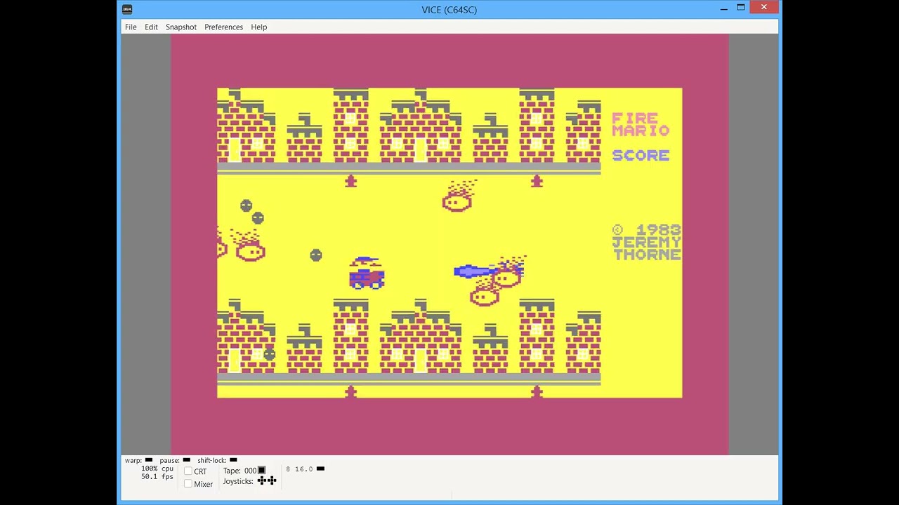The width and height of the screenshot is (899, 505).
Task: Click the red hydrant at top right
Action: pos(537,181)
